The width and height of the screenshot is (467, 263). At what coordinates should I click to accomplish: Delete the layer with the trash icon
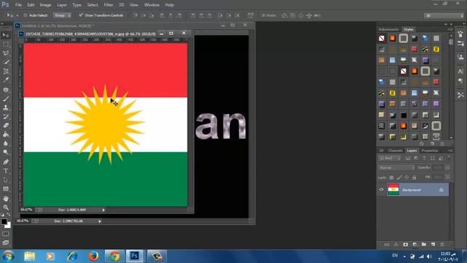click(442, 245)
